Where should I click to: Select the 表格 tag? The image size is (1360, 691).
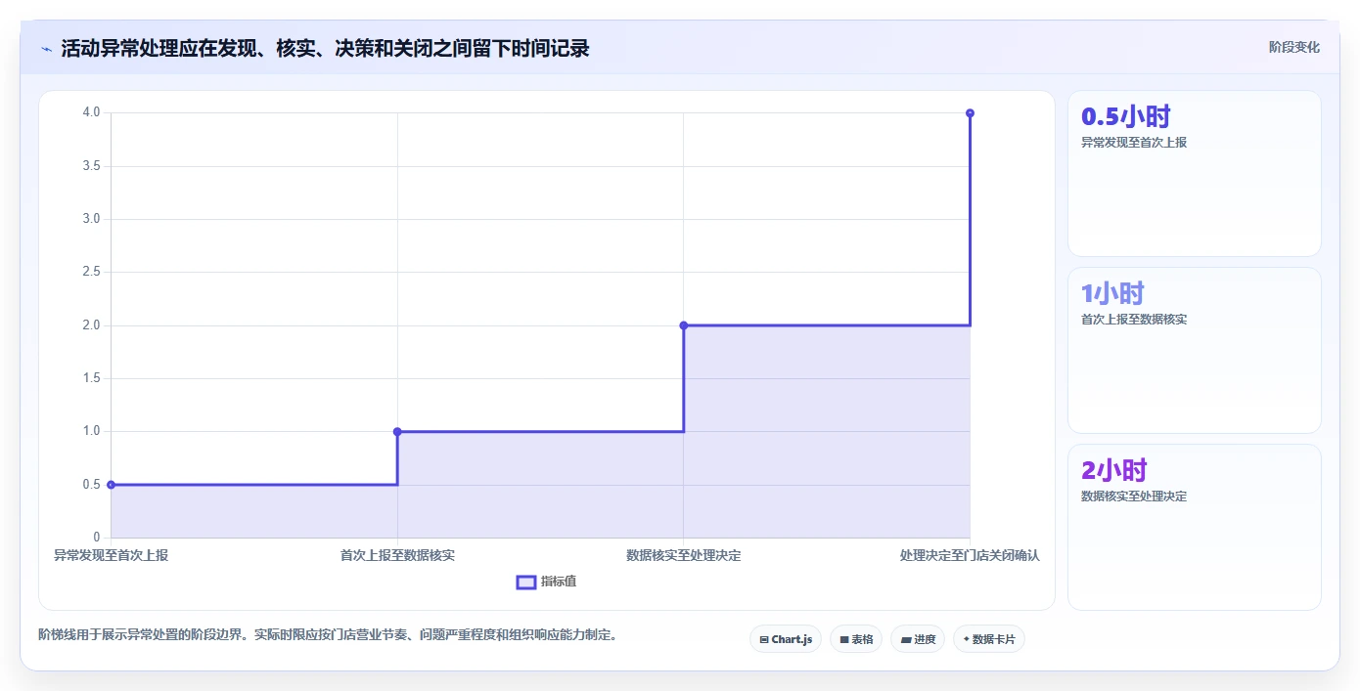(856, 639)
